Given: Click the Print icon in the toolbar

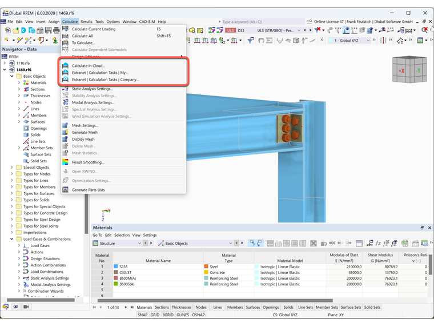Looking at the screenshot, I should [x=56, y=30].
